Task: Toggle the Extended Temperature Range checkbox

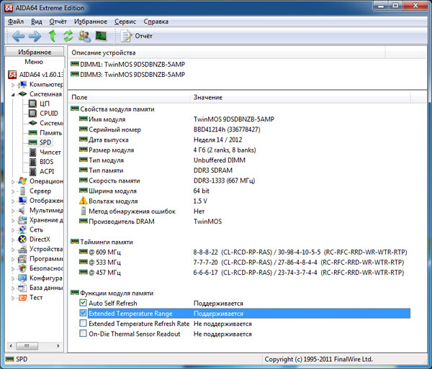Action: (x=83, y=313)
